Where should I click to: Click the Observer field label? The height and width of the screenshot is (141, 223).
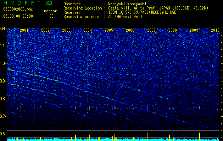(72, 4)
